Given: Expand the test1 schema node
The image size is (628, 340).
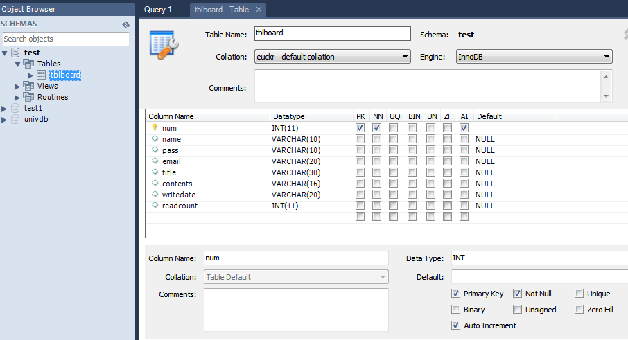Looking at the screenshot, I should 4,109.
